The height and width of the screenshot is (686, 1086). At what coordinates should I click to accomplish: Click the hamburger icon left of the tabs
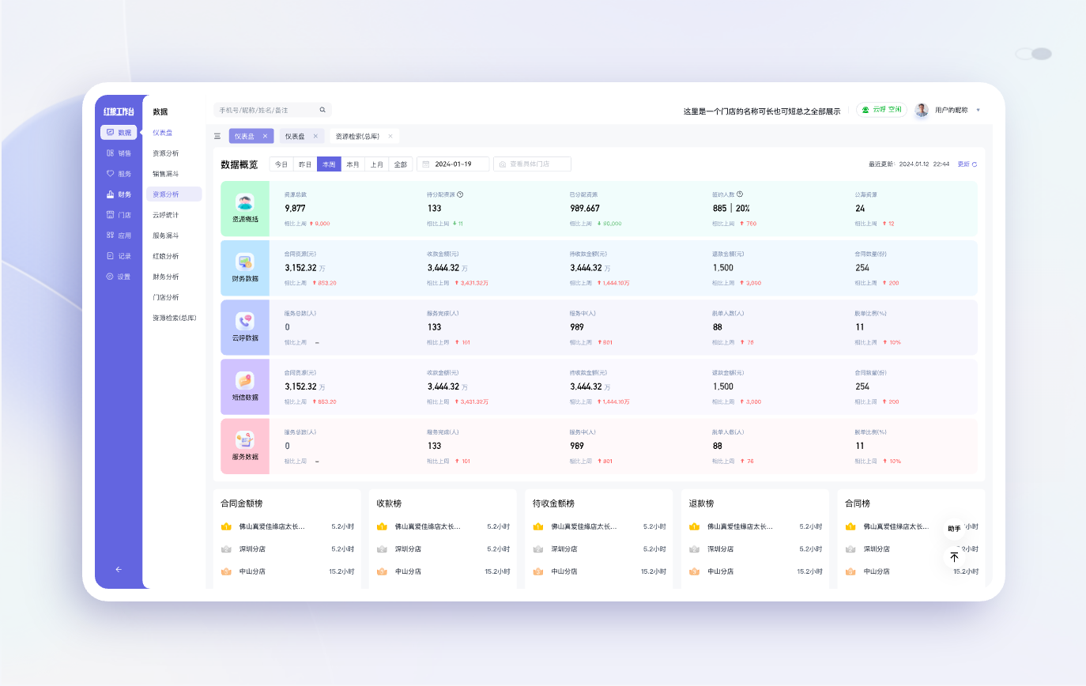coord(217,136)
